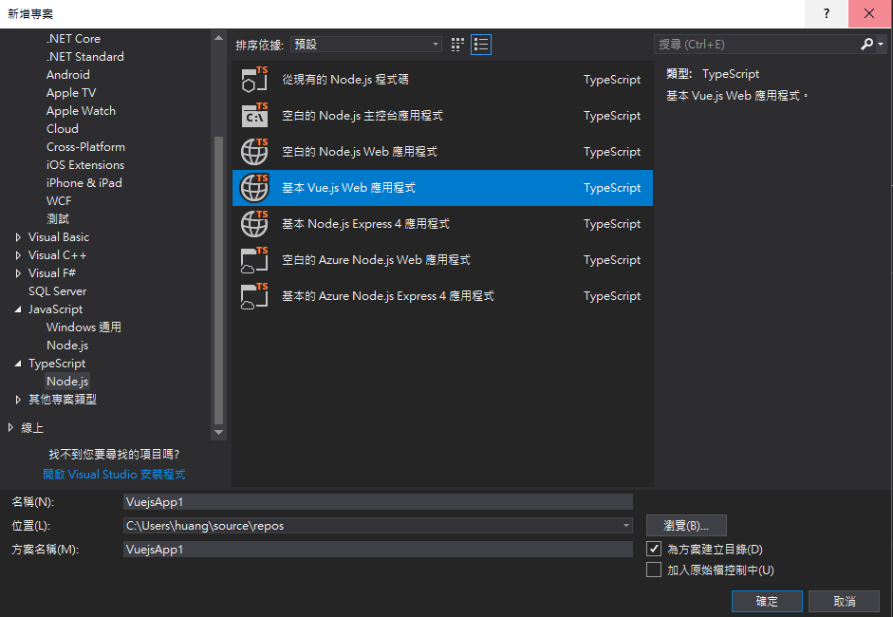Toggle 為方案建立目錄 checkbox
The height and width of the screenshot is (617, 893).
[x=654, y=549]
